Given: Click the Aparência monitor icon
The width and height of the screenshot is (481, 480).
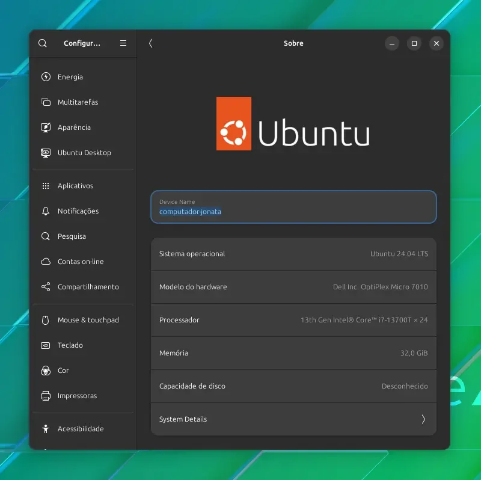Looking at the screenshot, I should pyautogui.click(x=46, y=128).
